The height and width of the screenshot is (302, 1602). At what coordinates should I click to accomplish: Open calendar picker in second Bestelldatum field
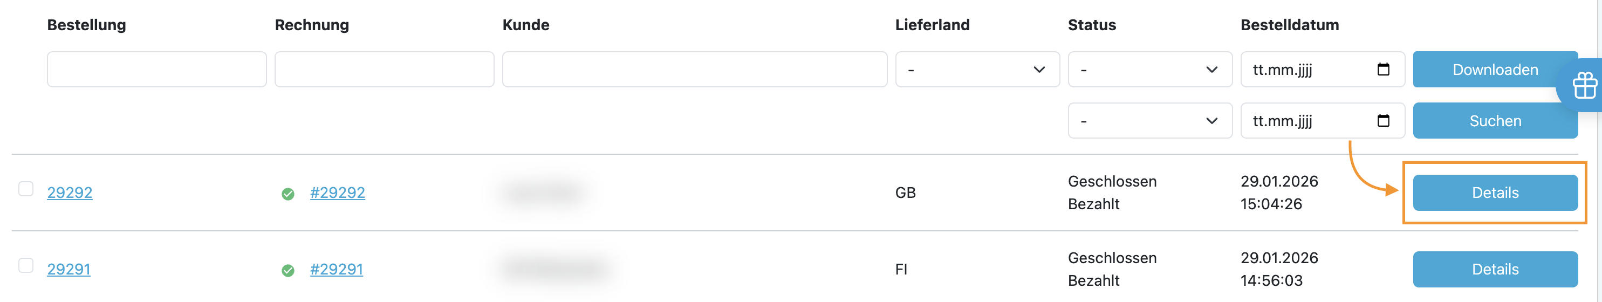(x=1383, y=120)
